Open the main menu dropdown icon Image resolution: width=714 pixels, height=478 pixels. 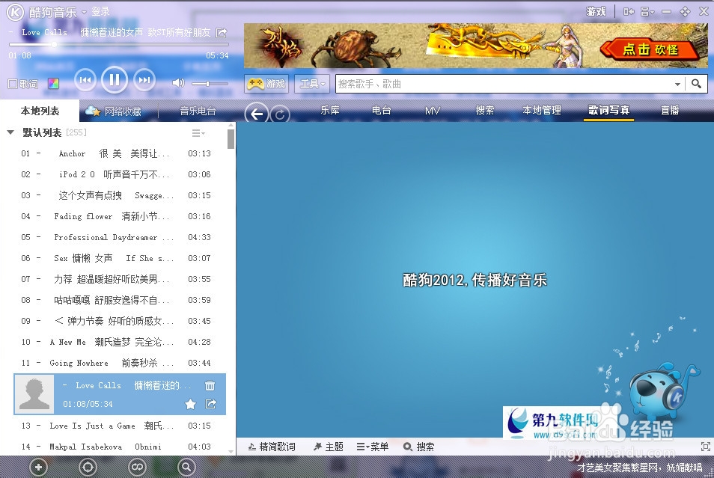pos(647,12)
